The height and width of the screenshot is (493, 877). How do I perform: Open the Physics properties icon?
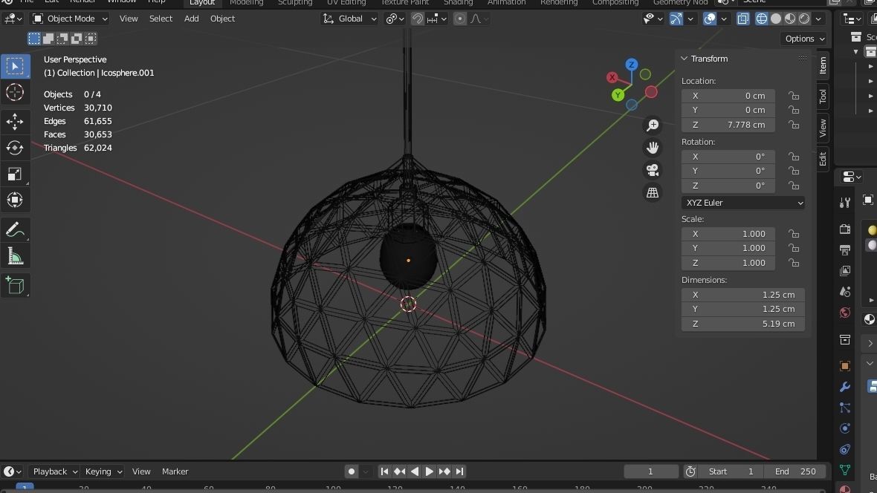(845, 428)
